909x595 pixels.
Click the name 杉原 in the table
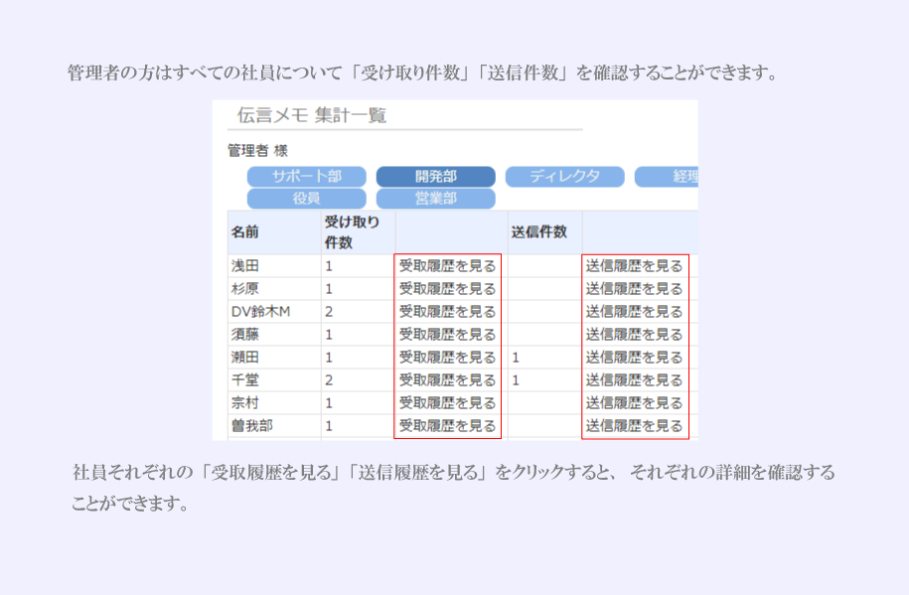pyautogui.click(x=245, y=289)
